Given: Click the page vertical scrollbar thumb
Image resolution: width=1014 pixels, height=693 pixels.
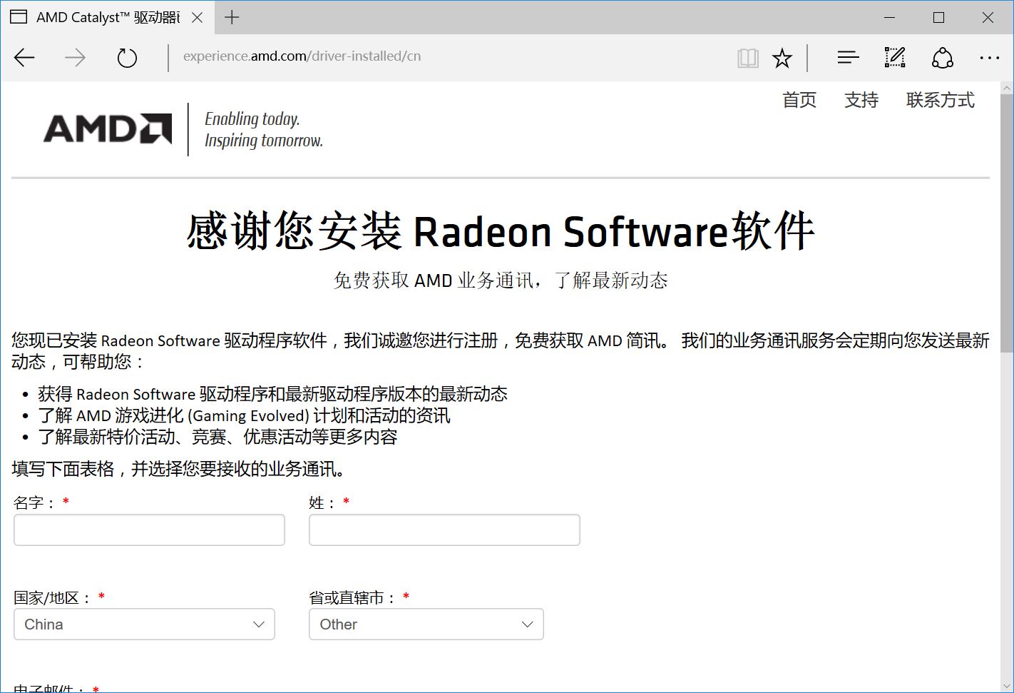Looking at the screenshot, I should pyautogui.click(x=1007, y=223).
